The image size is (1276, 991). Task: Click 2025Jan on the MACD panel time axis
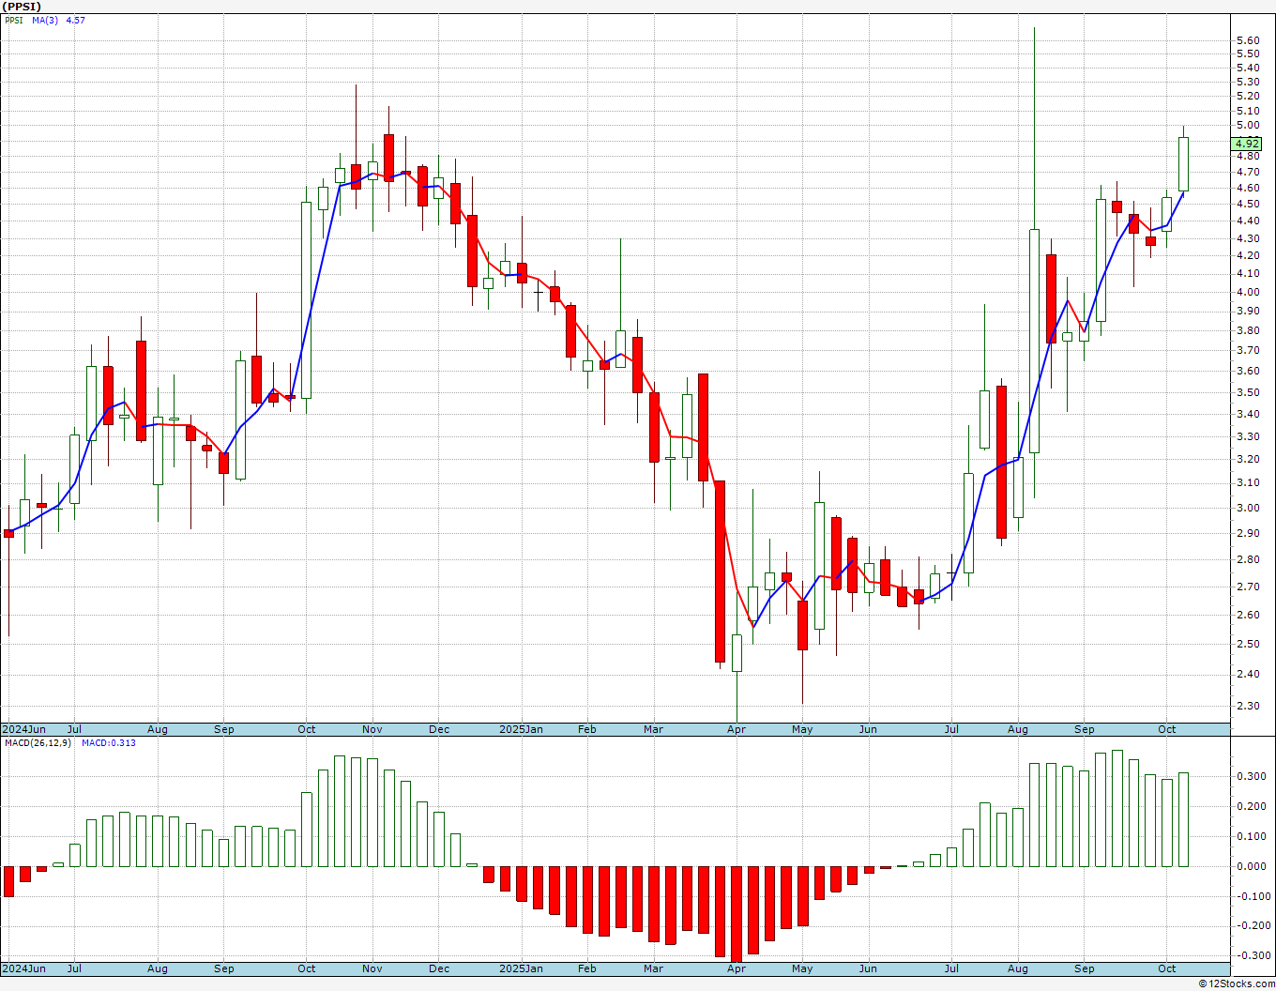521,968
